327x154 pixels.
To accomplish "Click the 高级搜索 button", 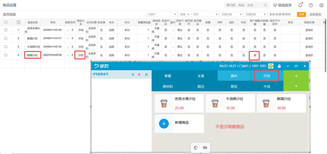I will click(315, 14).
